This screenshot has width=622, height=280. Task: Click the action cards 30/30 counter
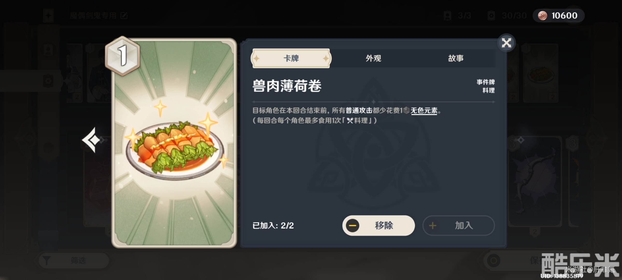(507, 16)
